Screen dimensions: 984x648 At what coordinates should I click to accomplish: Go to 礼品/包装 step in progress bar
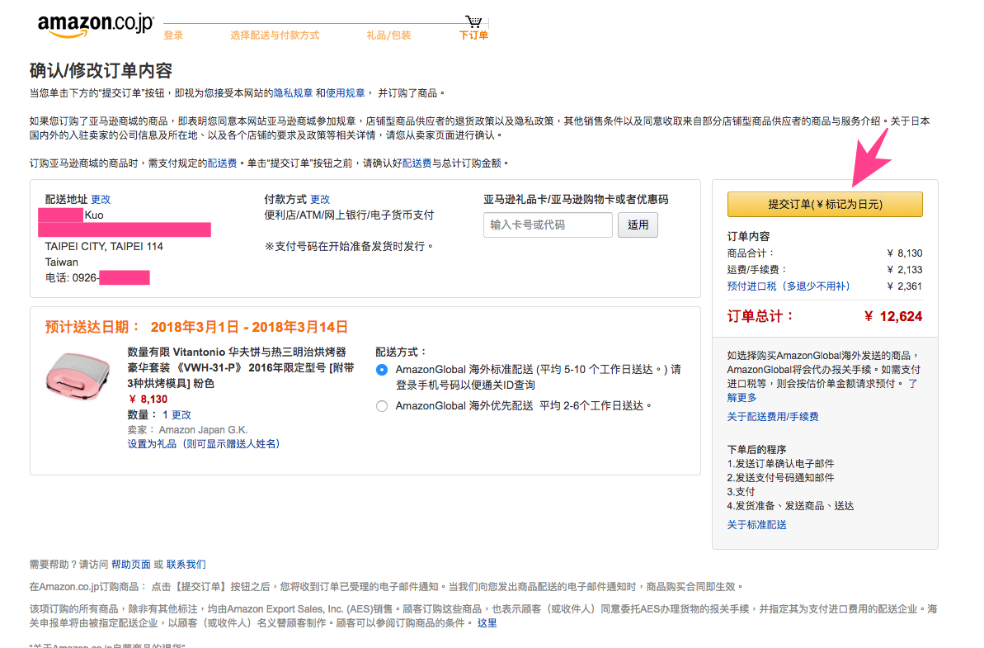coord(388,35)
